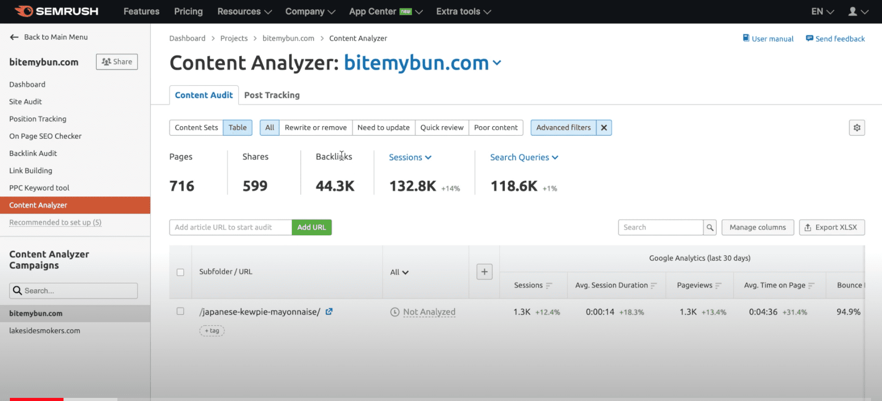Viewport: 882px width, 401px height.
Task: Open Advanced filters
Action: [564, 128]
